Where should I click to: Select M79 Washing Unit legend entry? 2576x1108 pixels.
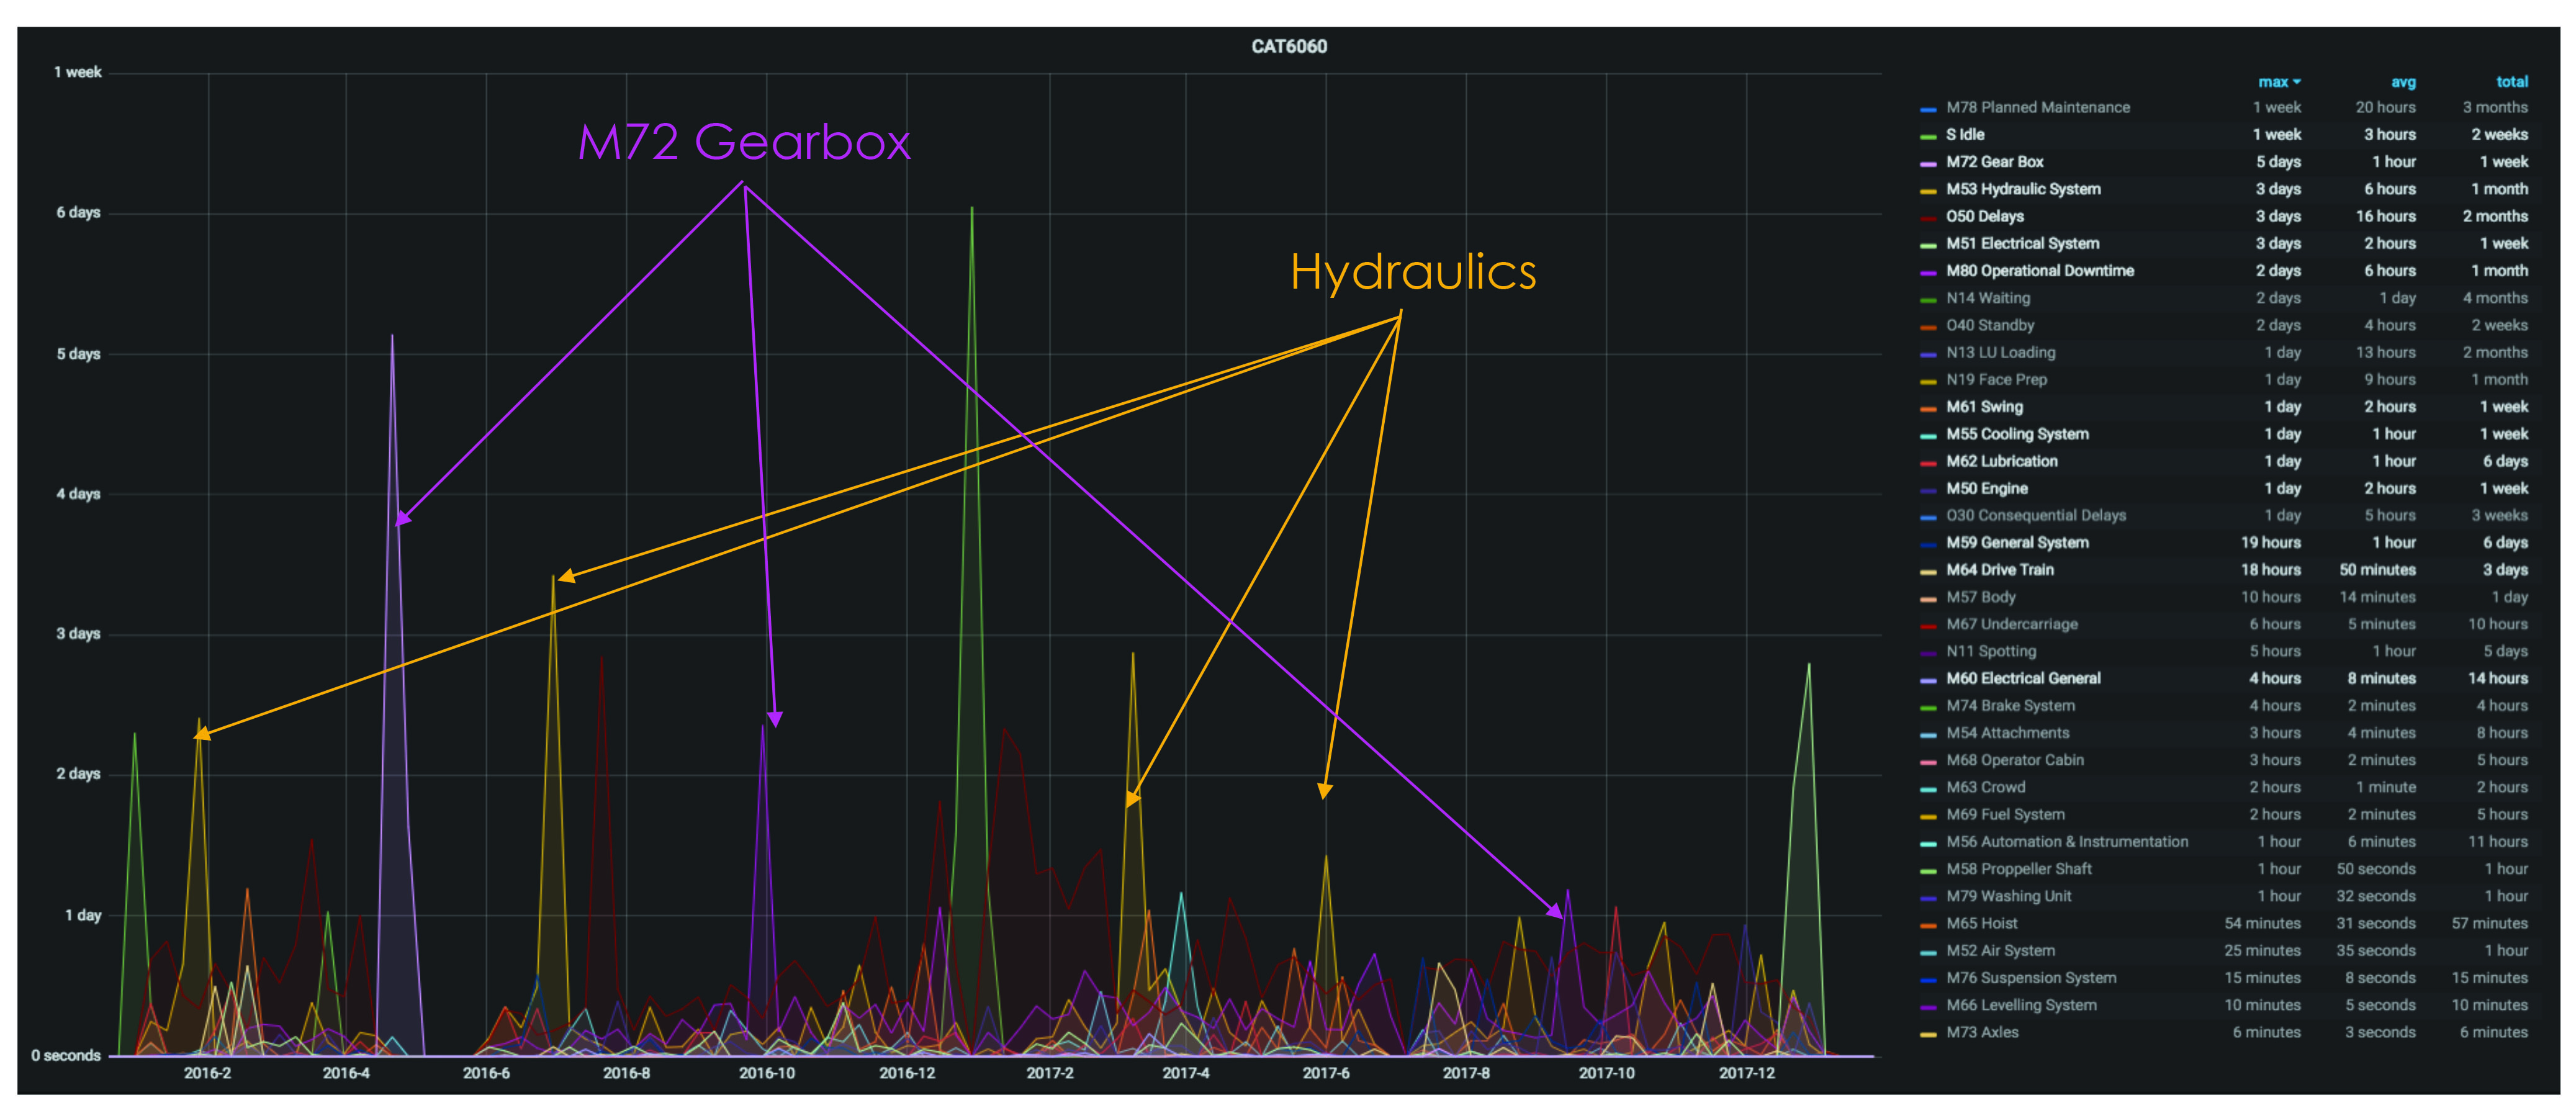tap(2008, 896)
